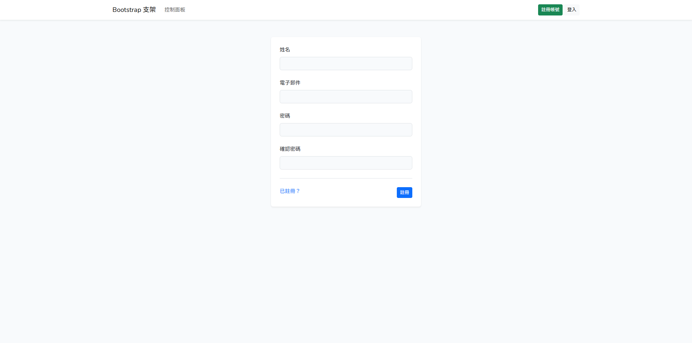Submit the form with the blue 註冊 button
Image resolution: width=692 pixels, height=343 pixels.
pyautogui.click(x=404, y=193)
